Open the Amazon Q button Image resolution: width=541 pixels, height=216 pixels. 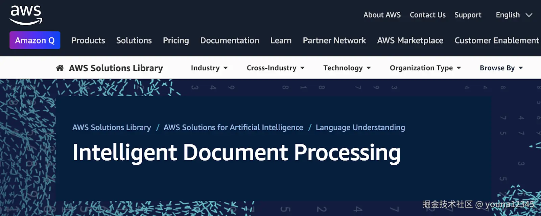[x=35, y=40]
